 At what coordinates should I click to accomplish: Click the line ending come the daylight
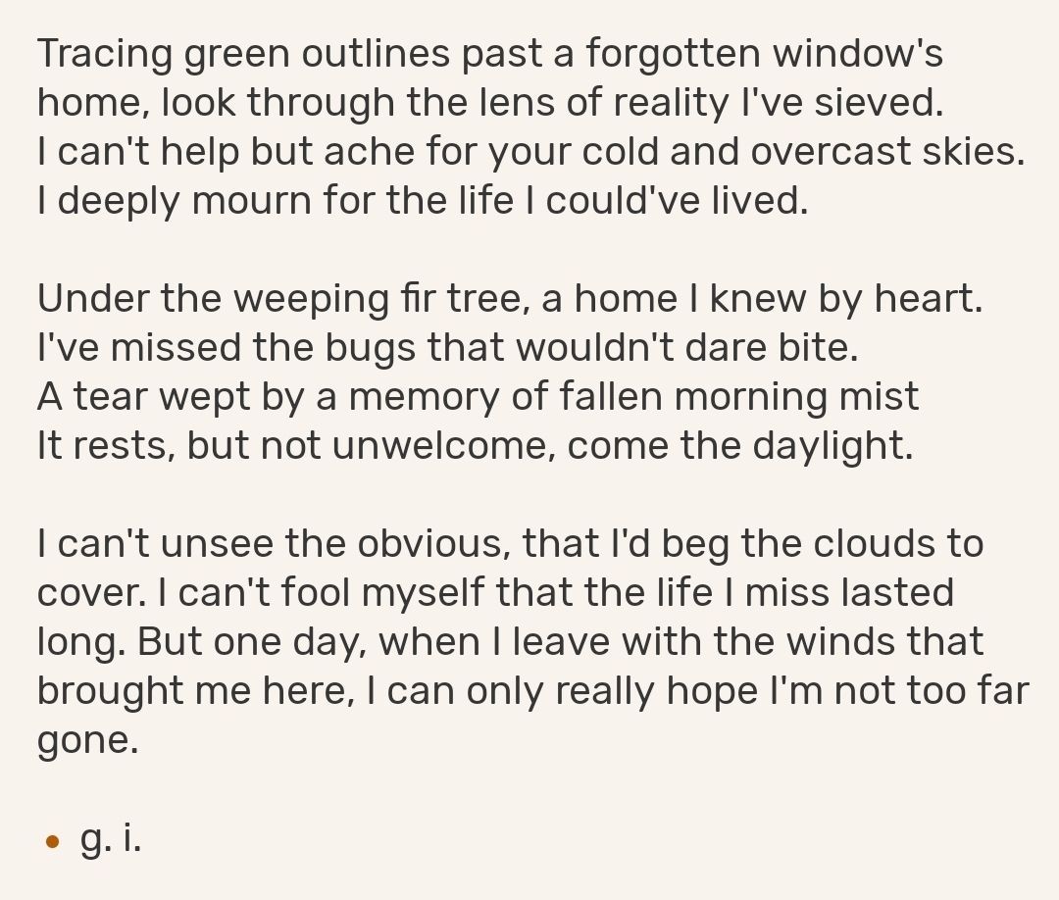pyautogui.click(x=476, y=446)
